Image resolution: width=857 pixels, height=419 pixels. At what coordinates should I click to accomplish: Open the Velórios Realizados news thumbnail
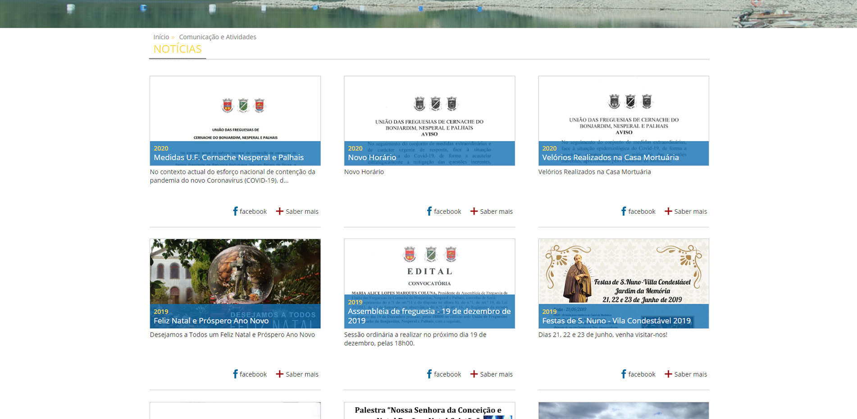(624, 121)
